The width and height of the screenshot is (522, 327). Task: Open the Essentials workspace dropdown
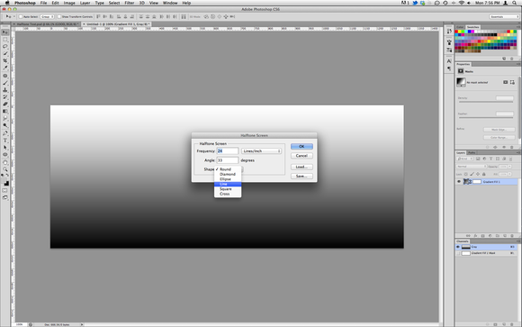coord(504,17)
